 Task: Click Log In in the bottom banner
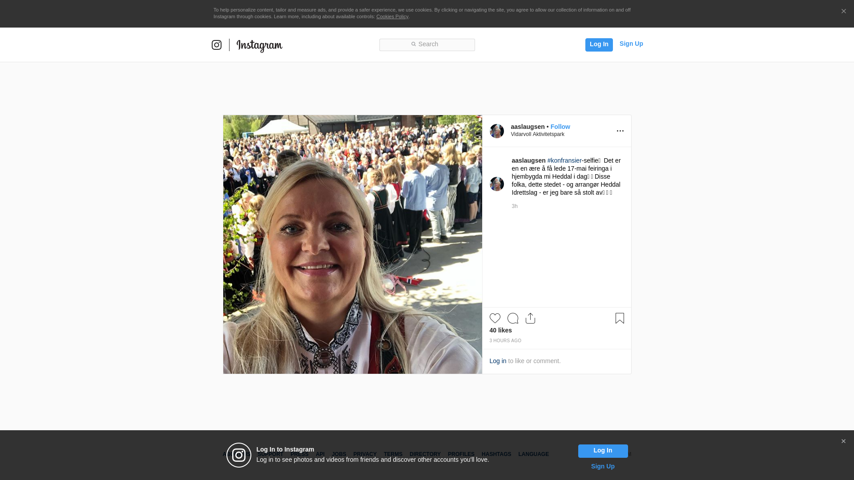(603, 451)
